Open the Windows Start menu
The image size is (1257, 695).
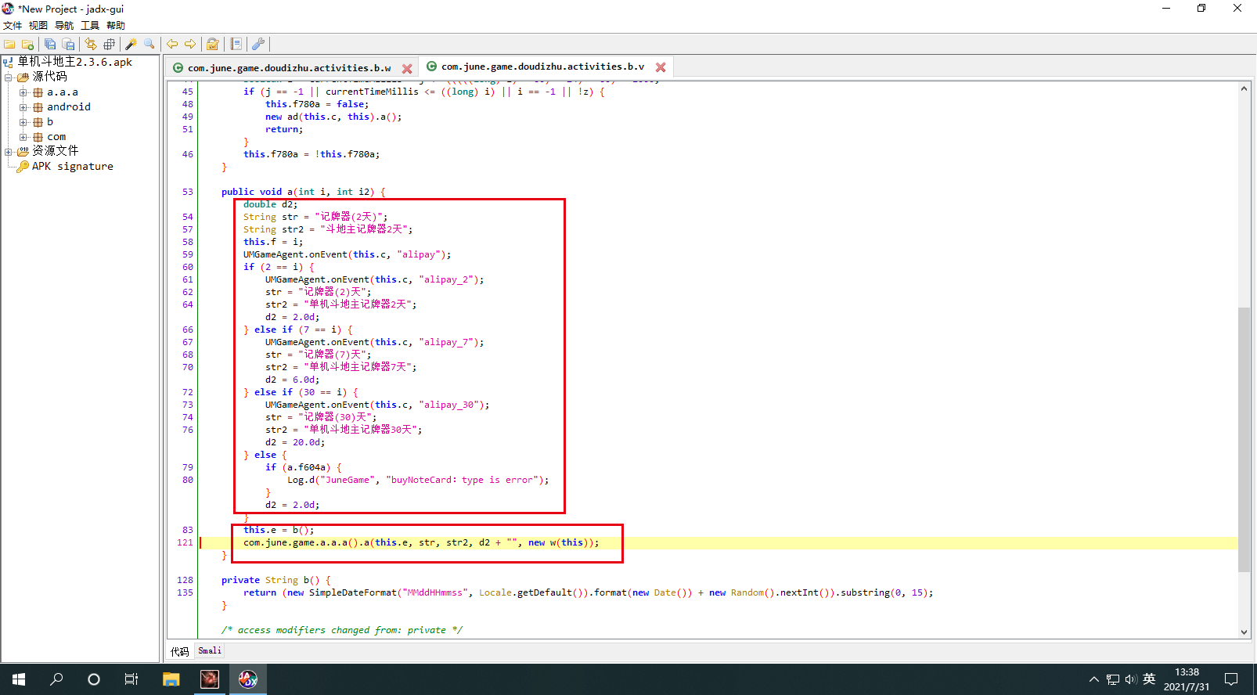click(19, 679)
